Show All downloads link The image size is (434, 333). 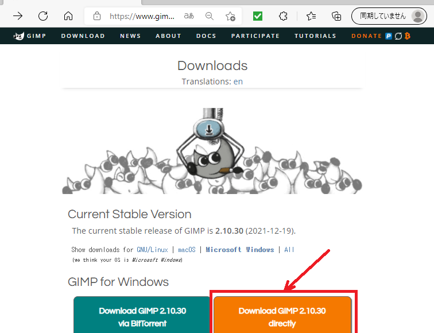pyautogui.click(x=289, y=250)
